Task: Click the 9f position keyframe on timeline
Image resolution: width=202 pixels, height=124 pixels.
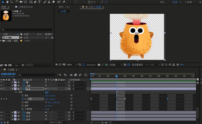Action: click(x=167, y=99)
